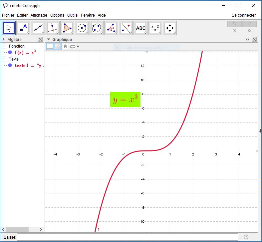Viewport: 262px width, 242px height.
Task: Click the Algèbre panel scrollbar thumb
Action: pyautogui.click(x=17, y=229)
